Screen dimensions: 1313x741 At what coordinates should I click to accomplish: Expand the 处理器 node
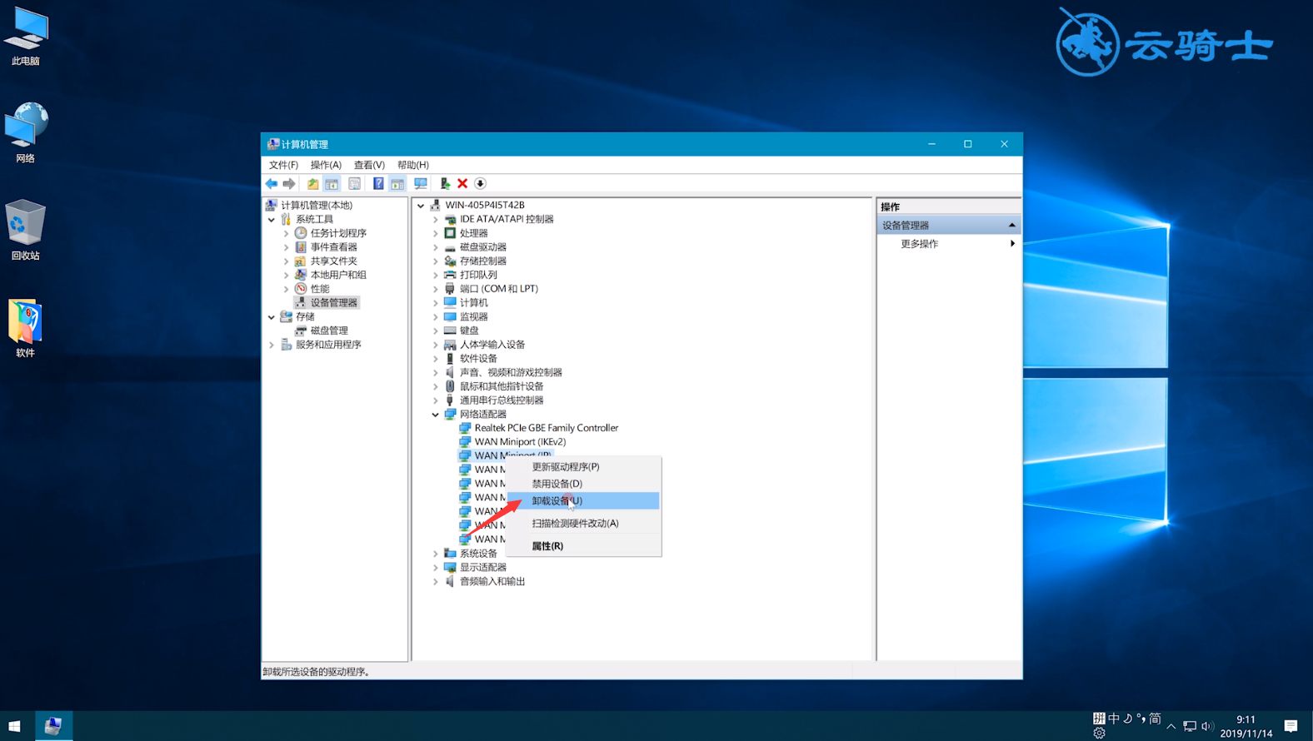tap(435, 234)
